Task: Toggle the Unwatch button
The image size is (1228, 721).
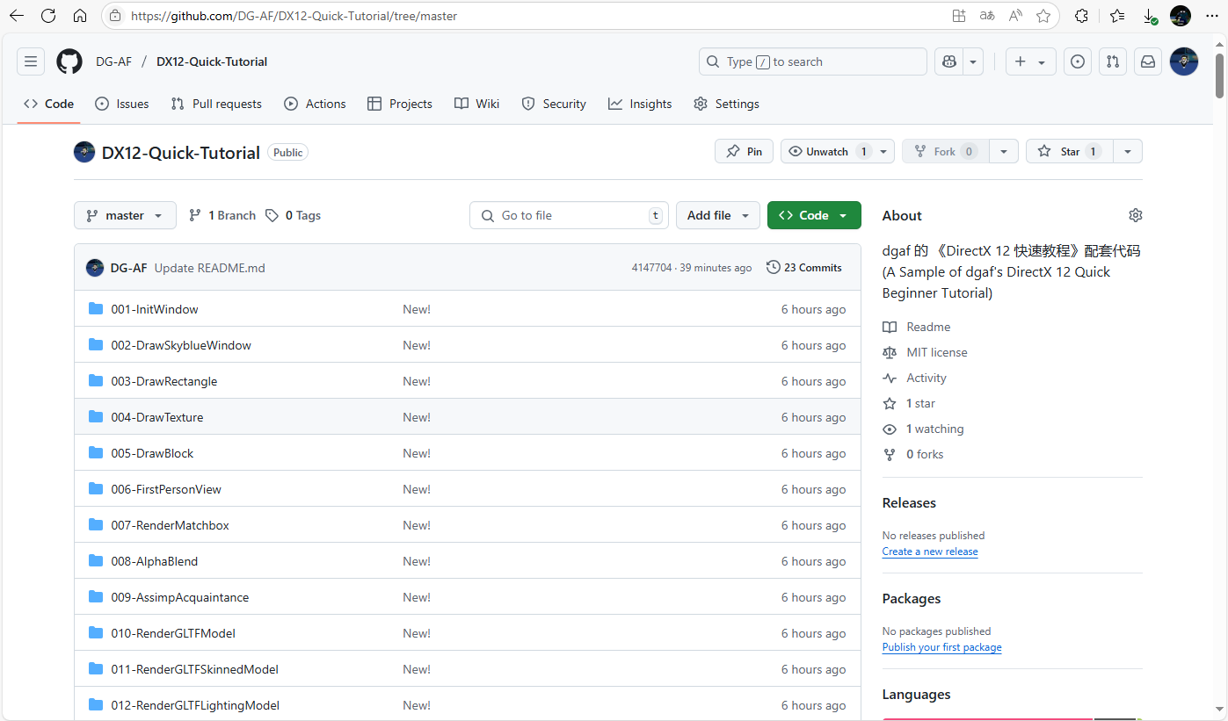Action: pyautogui.click(x=828, y=151)
